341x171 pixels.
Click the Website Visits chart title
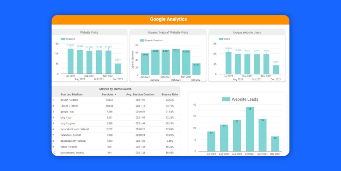[x=89, y=33]
